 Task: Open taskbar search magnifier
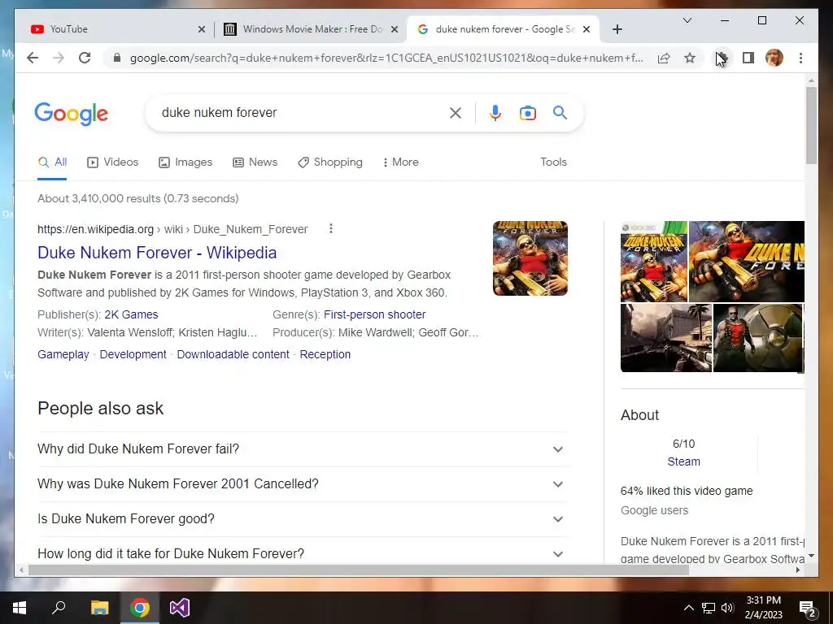[59, 608]
